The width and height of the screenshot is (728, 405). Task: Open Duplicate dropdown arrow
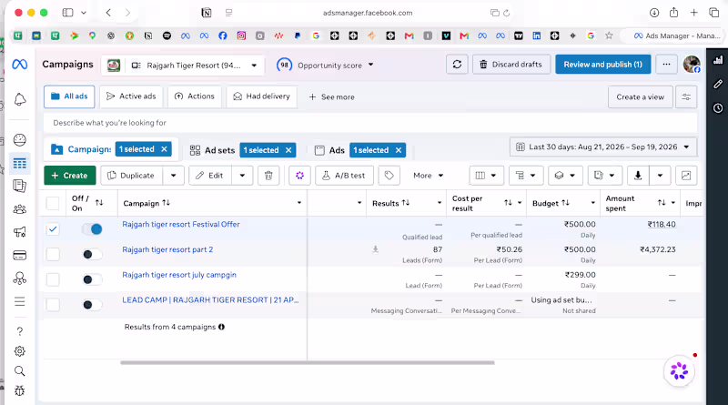point(173,176)
